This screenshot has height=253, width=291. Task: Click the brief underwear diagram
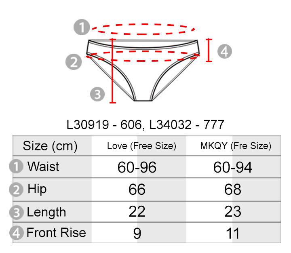pos(143,70)
